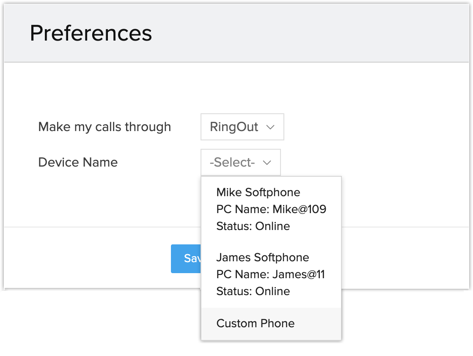Viewport: 473px width, 356px height.
Task: Click Status: Online under Mike Softphone
Action: (253, 226)
